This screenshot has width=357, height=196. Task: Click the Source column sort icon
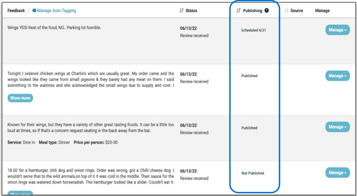286,10
